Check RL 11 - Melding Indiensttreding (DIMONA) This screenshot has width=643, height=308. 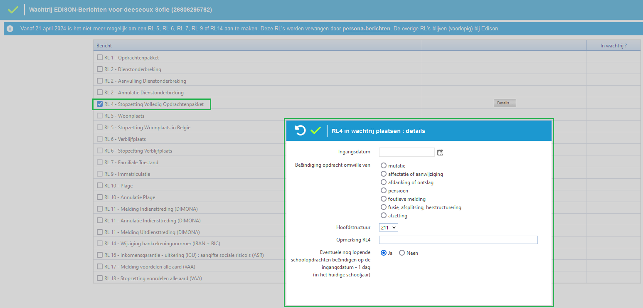coord(100,209)
